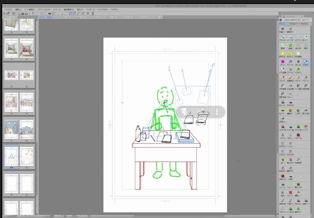The image size is (314, 218).
Task: Open the ファイル(F) menu
Action: click(8, 9)
